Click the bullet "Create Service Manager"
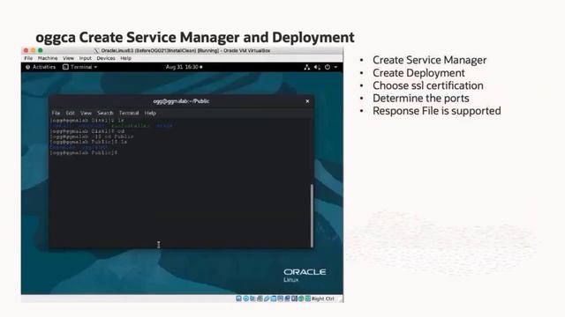The height and width of the screenshot is (317, 565). (430, 60)
